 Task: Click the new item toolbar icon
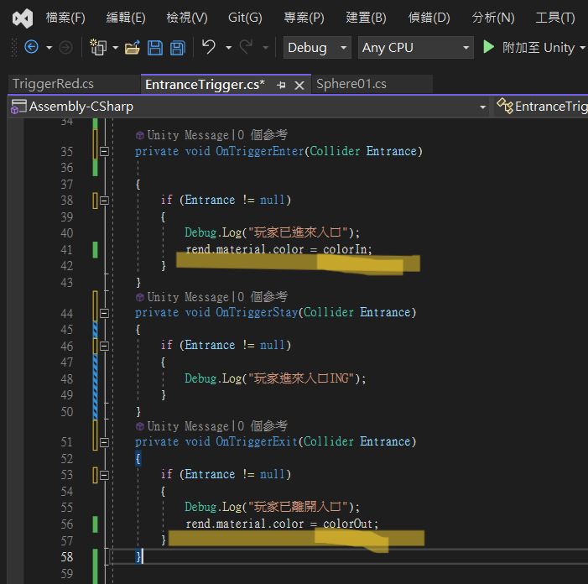(98, 48)
